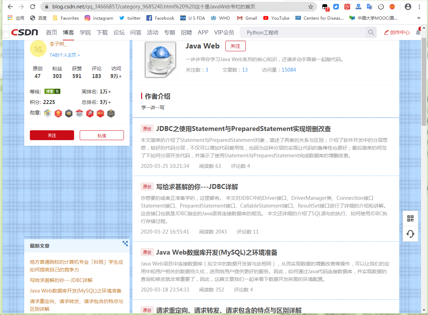
Task: Click the Python工程师 search input field
Action: click(x=304, y=32)
